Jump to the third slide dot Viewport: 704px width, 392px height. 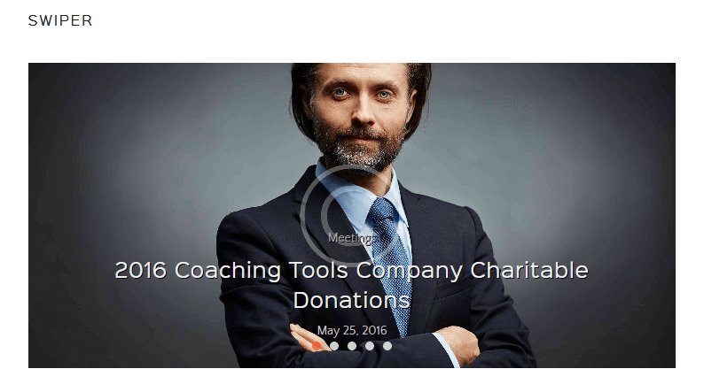coord(352,346)
